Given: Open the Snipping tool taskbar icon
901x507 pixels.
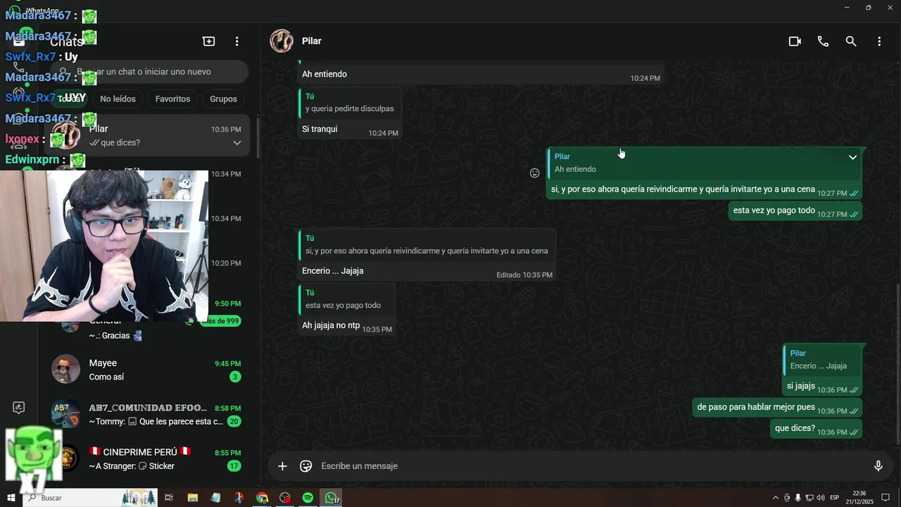Looking at the screenshot, I should (239, 498).
